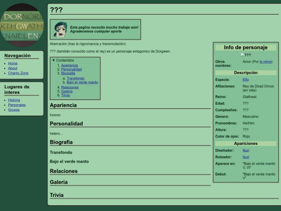Click the Masculino gender value
Viewport: 281px width, 211px height.
(x=250, y=117)
